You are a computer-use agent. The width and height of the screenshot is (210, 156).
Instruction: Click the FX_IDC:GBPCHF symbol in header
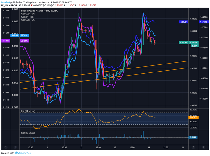point(9,5)
